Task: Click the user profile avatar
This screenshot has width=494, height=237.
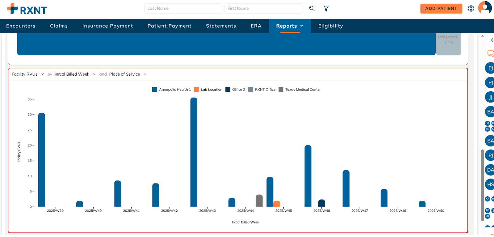Action: tap(485, 8)
